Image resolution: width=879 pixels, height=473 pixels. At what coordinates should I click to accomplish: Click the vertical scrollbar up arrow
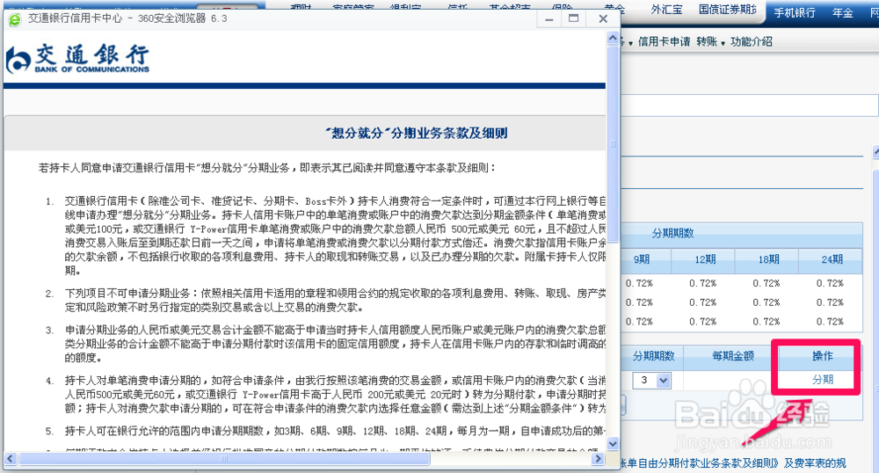coord(613,38)
